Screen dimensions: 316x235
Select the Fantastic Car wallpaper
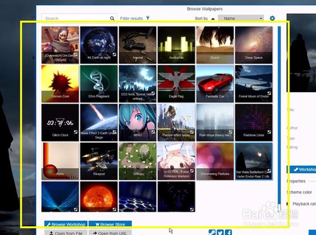pos(215,84)
